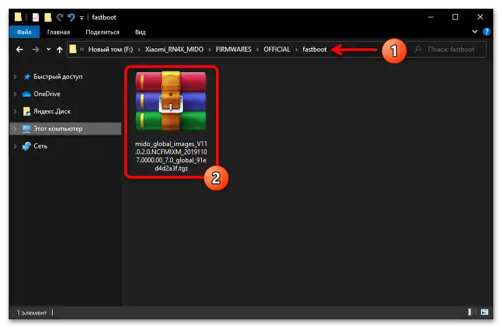The width and height of the screenshot is (502, 328).
Task: Navigate to FIRMWARES breadcrumb
Action: [x=233, y=49]
